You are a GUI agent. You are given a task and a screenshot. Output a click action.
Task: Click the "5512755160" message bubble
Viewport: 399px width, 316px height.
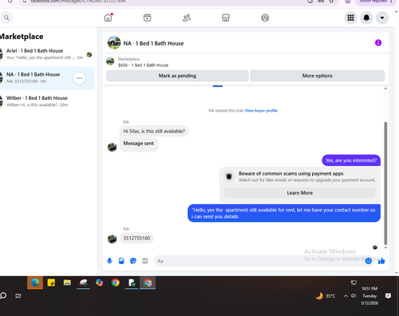136,238
